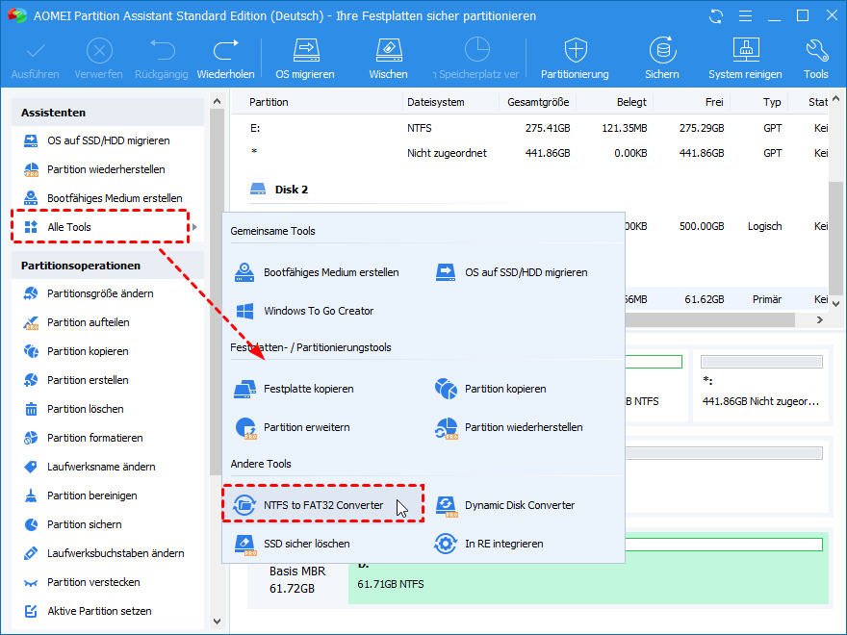Select In RE integrieren
This screenshot has width=847, height=635.
[x=490, y=544]
